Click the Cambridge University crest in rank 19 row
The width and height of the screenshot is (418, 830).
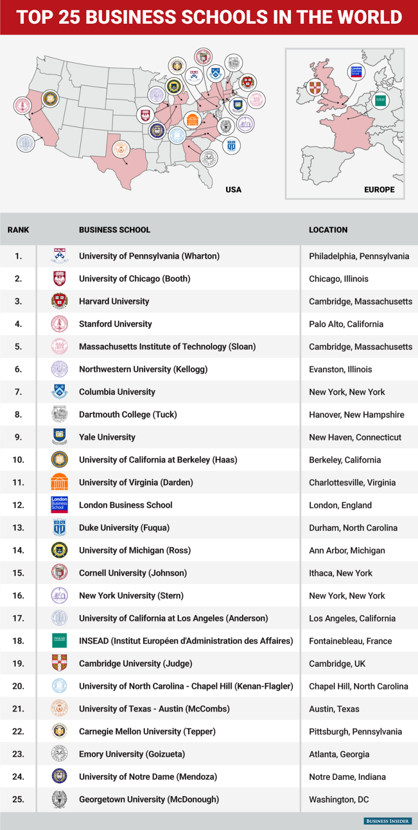pyautogui.click(x=60, y=663)
